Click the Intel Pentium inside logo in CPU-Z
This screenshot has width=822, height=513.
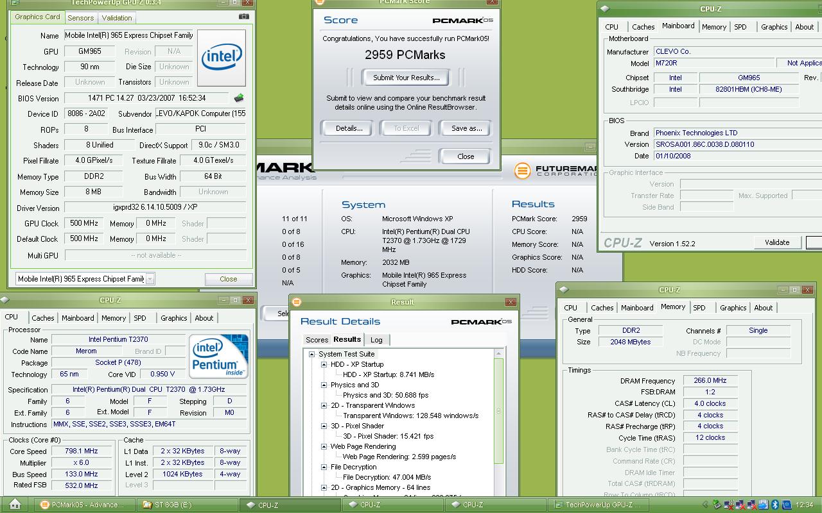point(218,356)
